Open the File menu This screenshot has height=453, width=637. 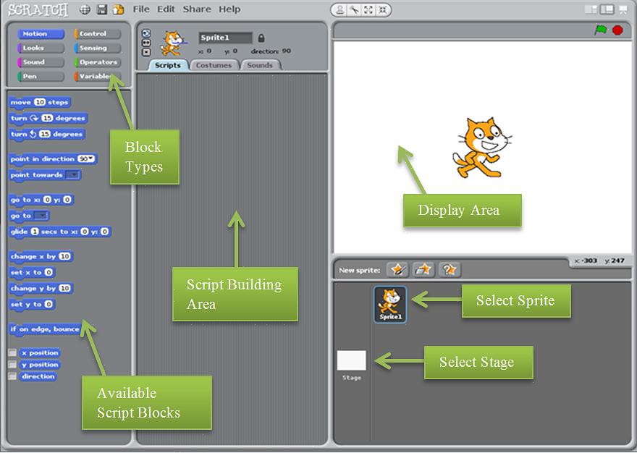coord(141,9)
